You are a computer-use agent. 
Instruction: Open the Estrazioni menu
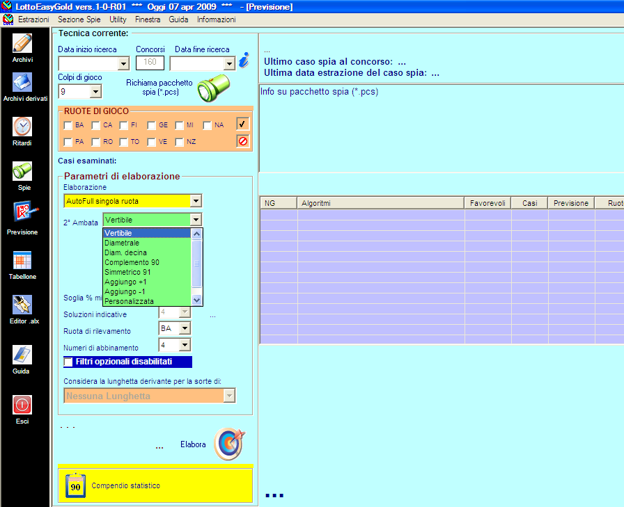pyautogui.click(x=34, y=19)
